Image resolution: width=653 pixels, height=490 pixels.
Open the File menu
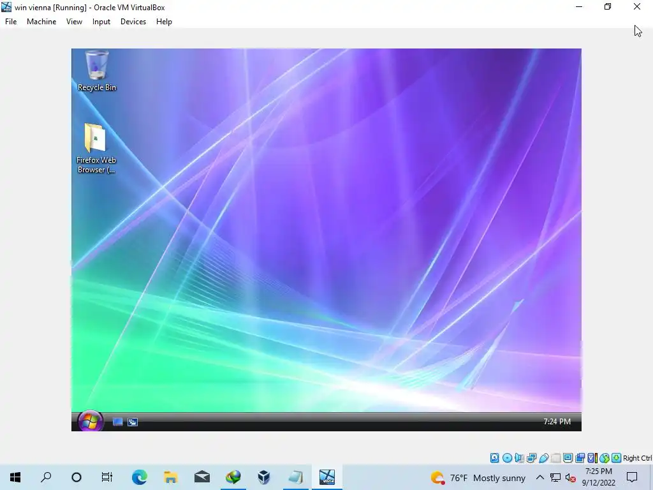[11, 22]
